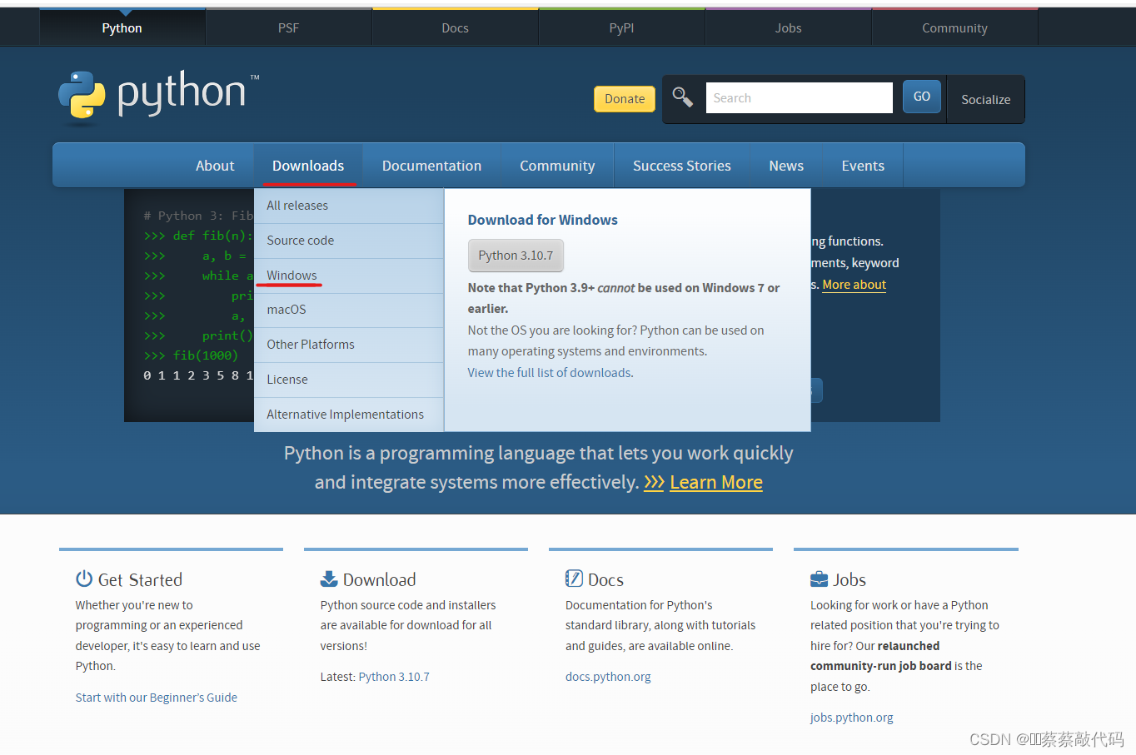Click the >>> arrows before Learn More
This screenshot has height=755, width=1136.
[x=654, y=483]
